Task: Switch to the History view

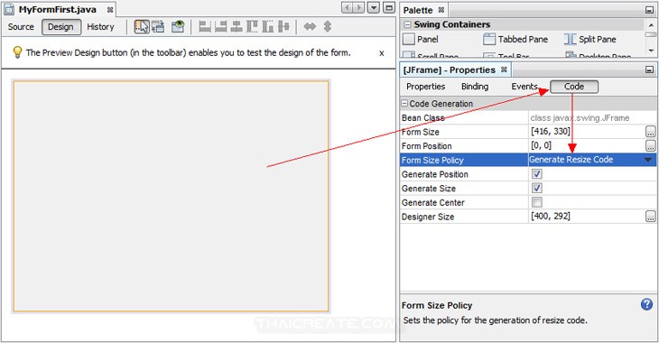Action: tap(100, 27)
